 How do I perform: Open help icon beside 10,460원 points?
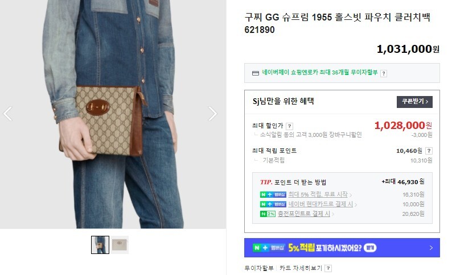pyautogui.click(x=429, y=151)
